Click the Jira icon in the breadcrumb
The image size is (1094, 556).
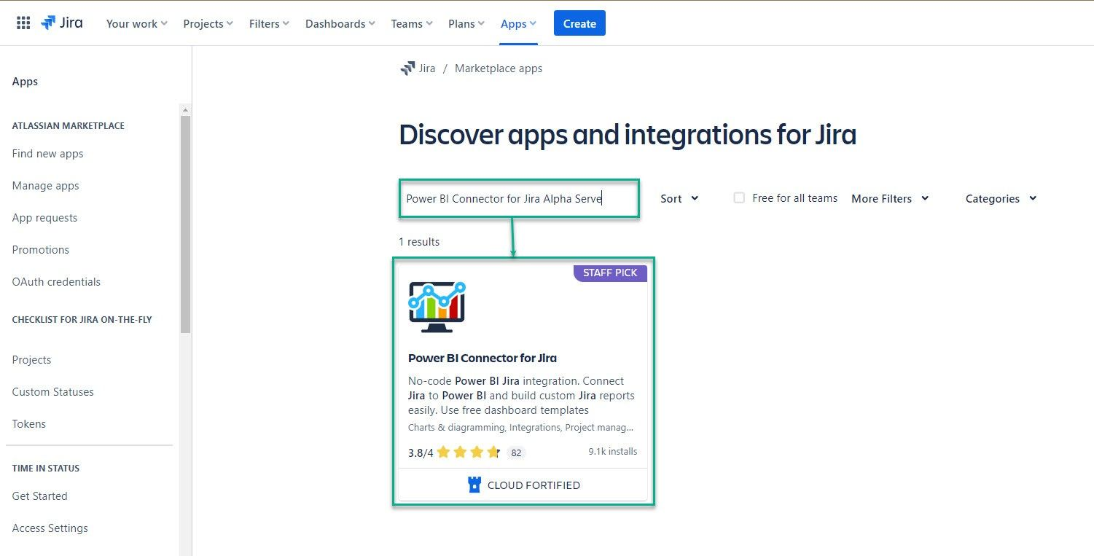click(407, 68)
